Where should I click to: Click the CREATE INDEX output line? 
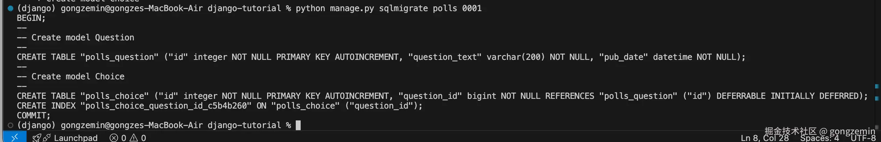(x=220, y=106)
